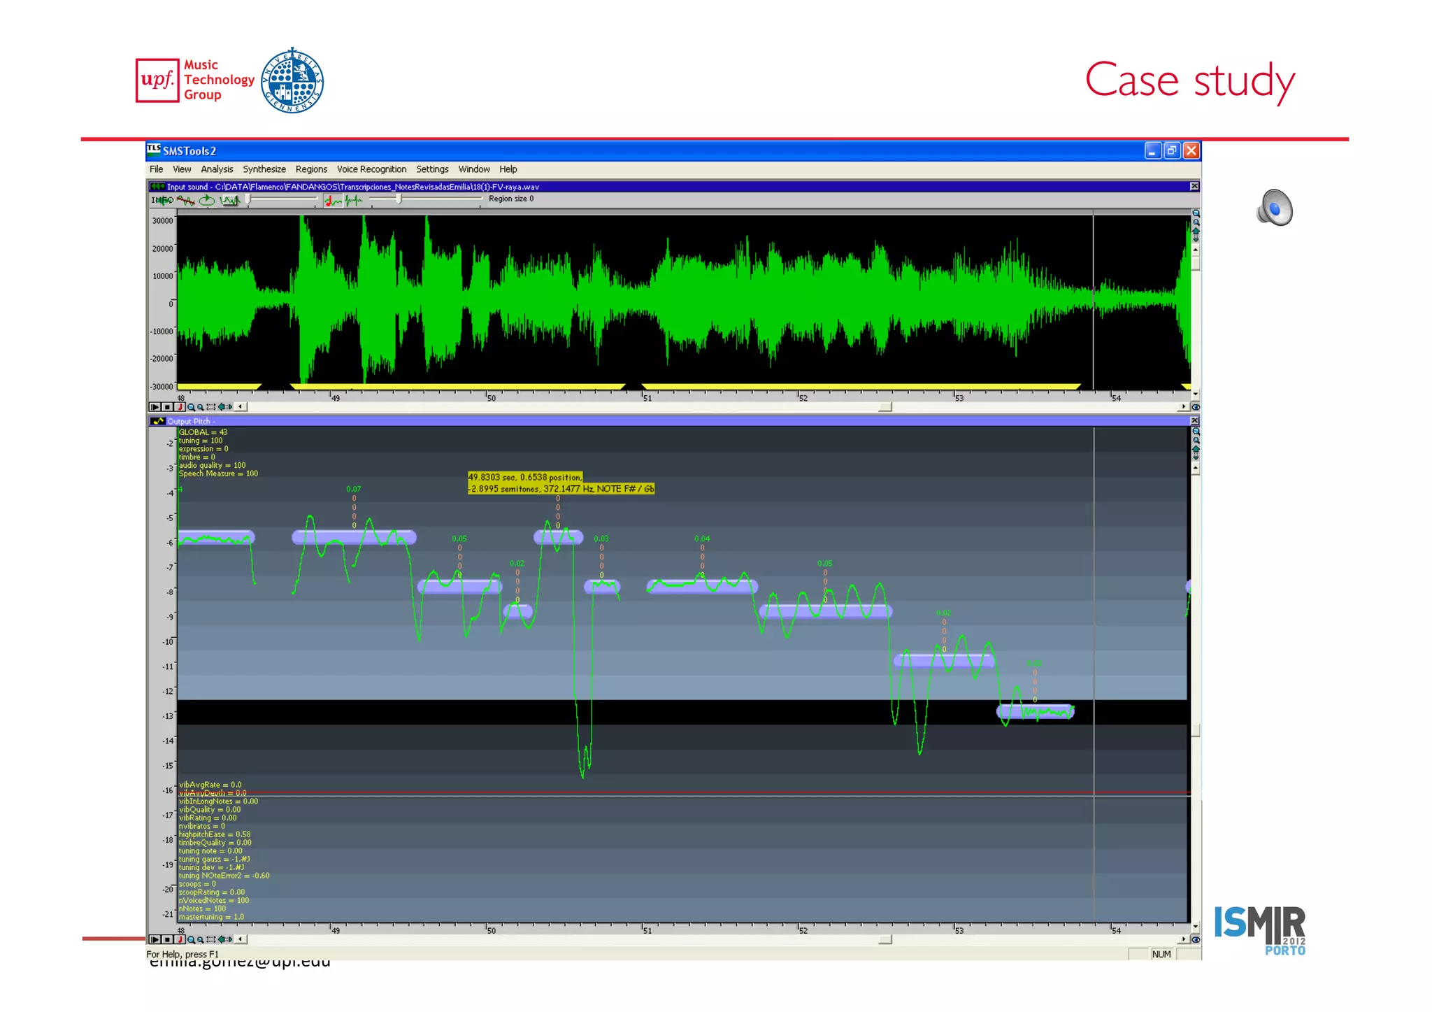Click vertical fit arrows icon of waveform panel
1432x1012 pixels.
pyautogui.click(x=1196, y=234)
